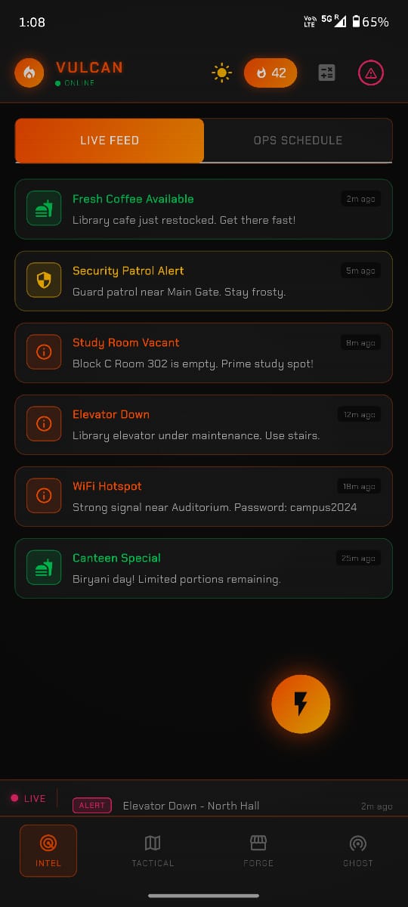Tap the Vulcan flame logo icon
This screenshot has height=907, width=408.
pos(29,73)
